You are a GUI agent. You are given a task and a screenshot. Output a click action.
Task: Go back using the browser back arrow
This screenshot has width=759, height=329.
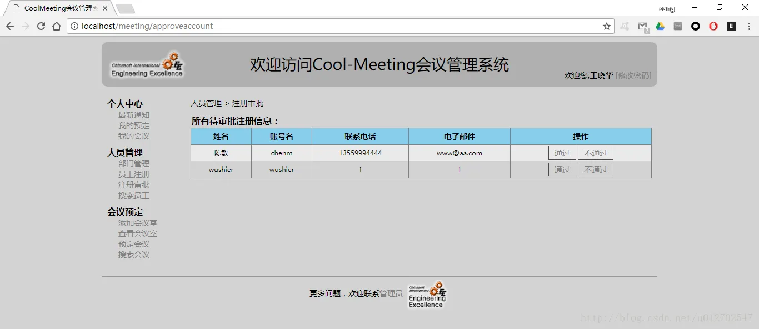[10, 26]
